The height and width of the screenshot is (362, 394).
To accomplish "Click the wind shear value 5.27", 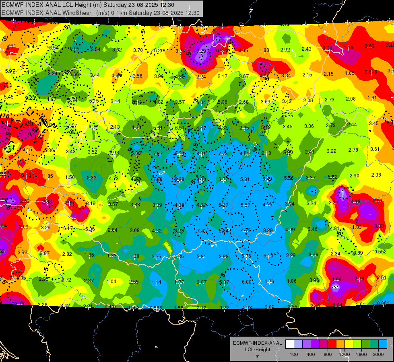I will click(223, 205).
